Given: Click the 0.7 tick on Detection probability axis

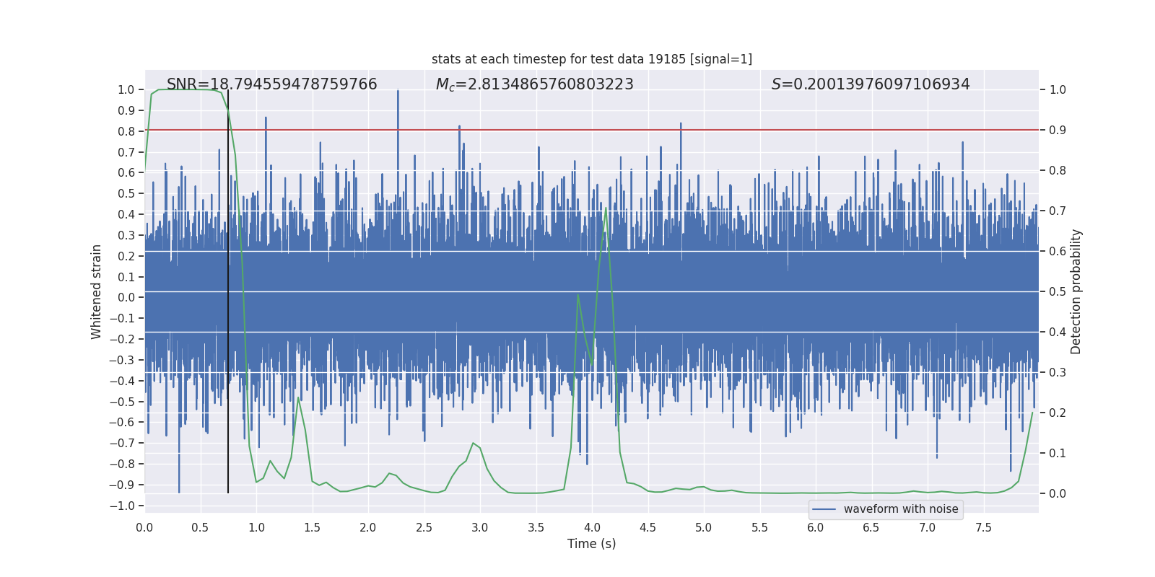Looking at the screenshot, I should (1058, 211).
